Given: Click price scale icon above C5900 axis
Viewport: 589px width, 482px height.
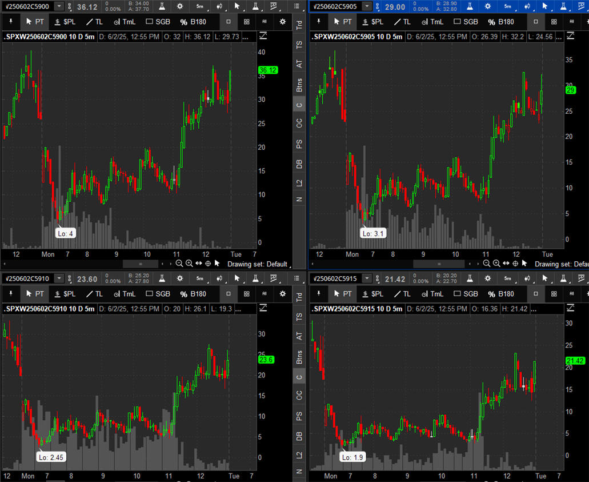Looking at the screenshot, I should click(x=263, y=35).
